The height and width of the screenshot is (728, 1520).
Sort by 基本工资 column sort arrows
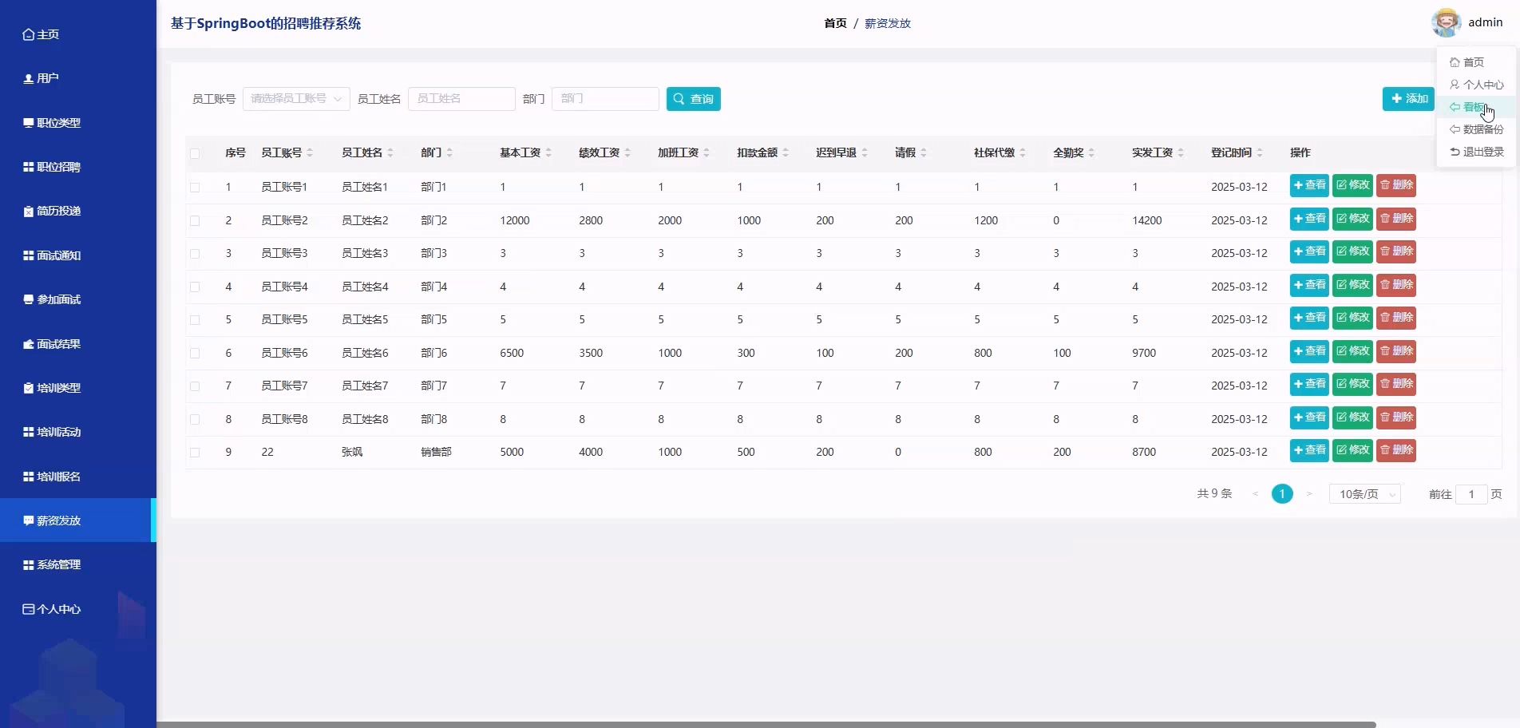548,152
